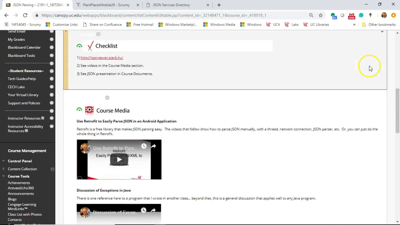Click green availability icon beside Checklist
The width and height of the screenshot is (400, 225).
coord(79,46)
